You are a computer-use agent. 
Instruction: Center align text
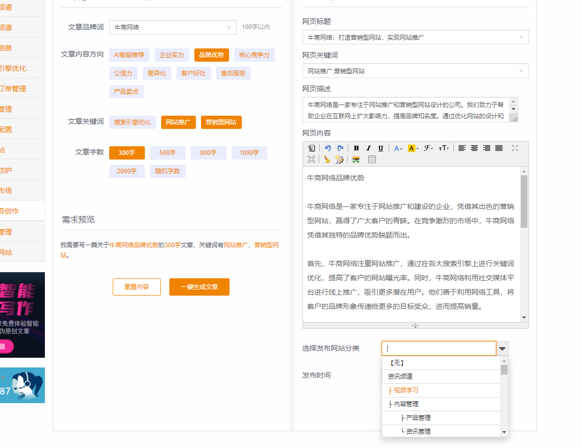pos(474,148)
